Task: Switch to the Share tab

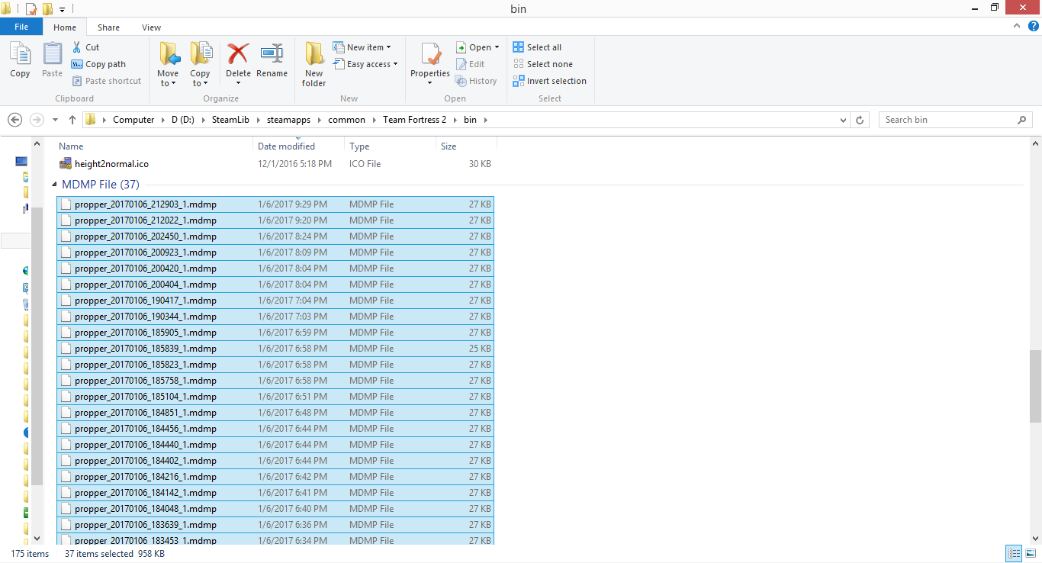Action: 108,27
